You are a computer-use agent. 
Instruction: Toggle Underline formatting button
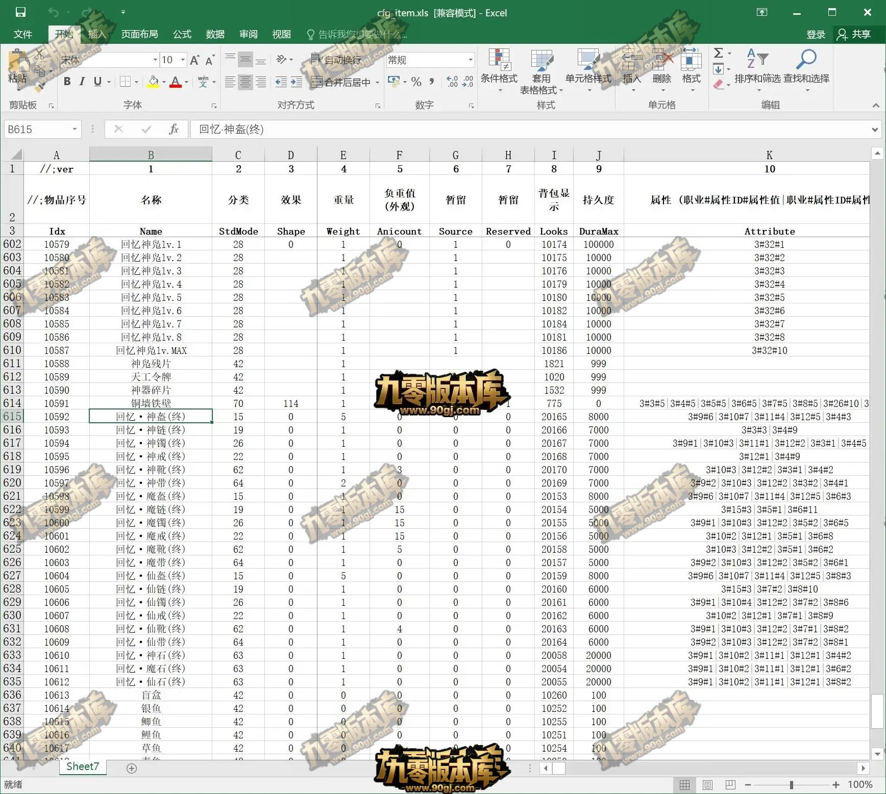(97, 82)
